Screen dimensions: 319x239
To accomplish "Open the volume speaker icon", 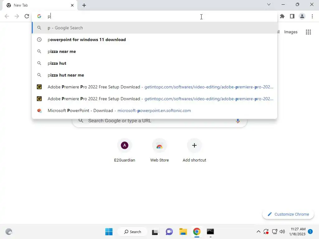I will click(x=282, y=232).
